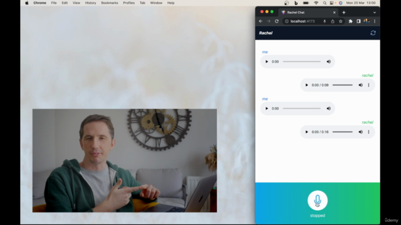
Task: Reset the conversation with the refresh icon
Action: (373, 33)
